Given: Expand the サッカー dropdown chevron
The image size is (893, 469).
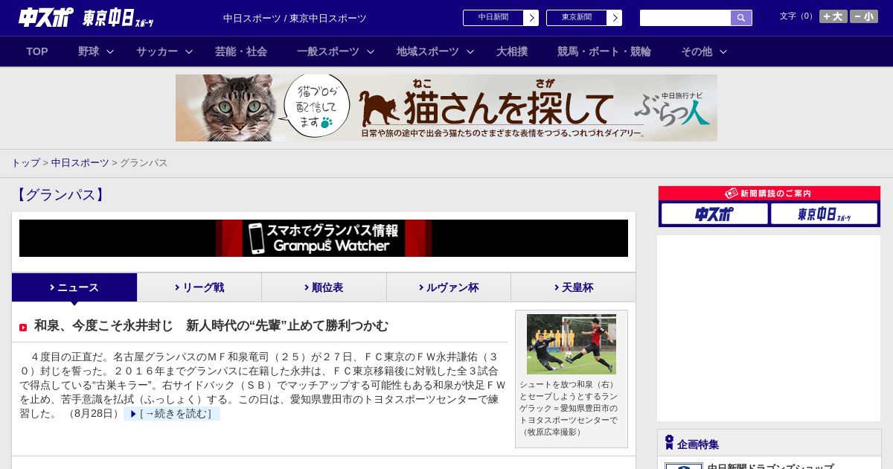Looking at the screenshot, I should (x=189, y=51).
